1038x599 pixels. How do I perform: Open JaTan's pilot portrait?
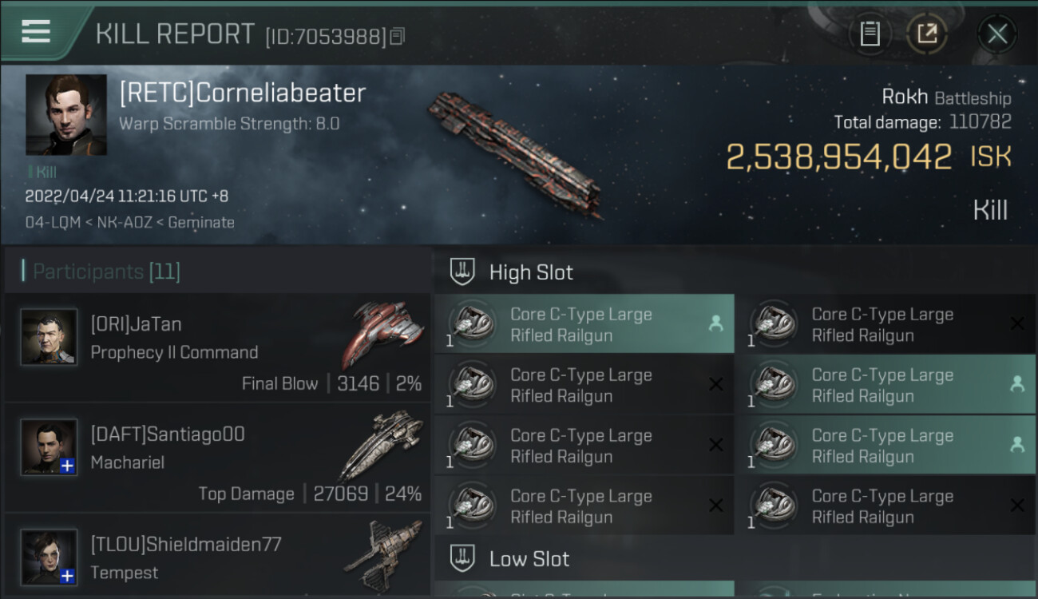pos(49,337)
